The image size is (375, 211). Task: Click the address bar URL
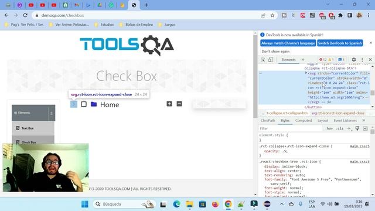pyautogui.click(x=63, y=15)
